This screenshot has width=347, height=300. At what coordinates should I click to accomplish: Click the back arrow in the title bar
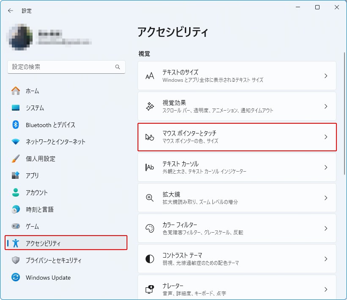(11, 11)
